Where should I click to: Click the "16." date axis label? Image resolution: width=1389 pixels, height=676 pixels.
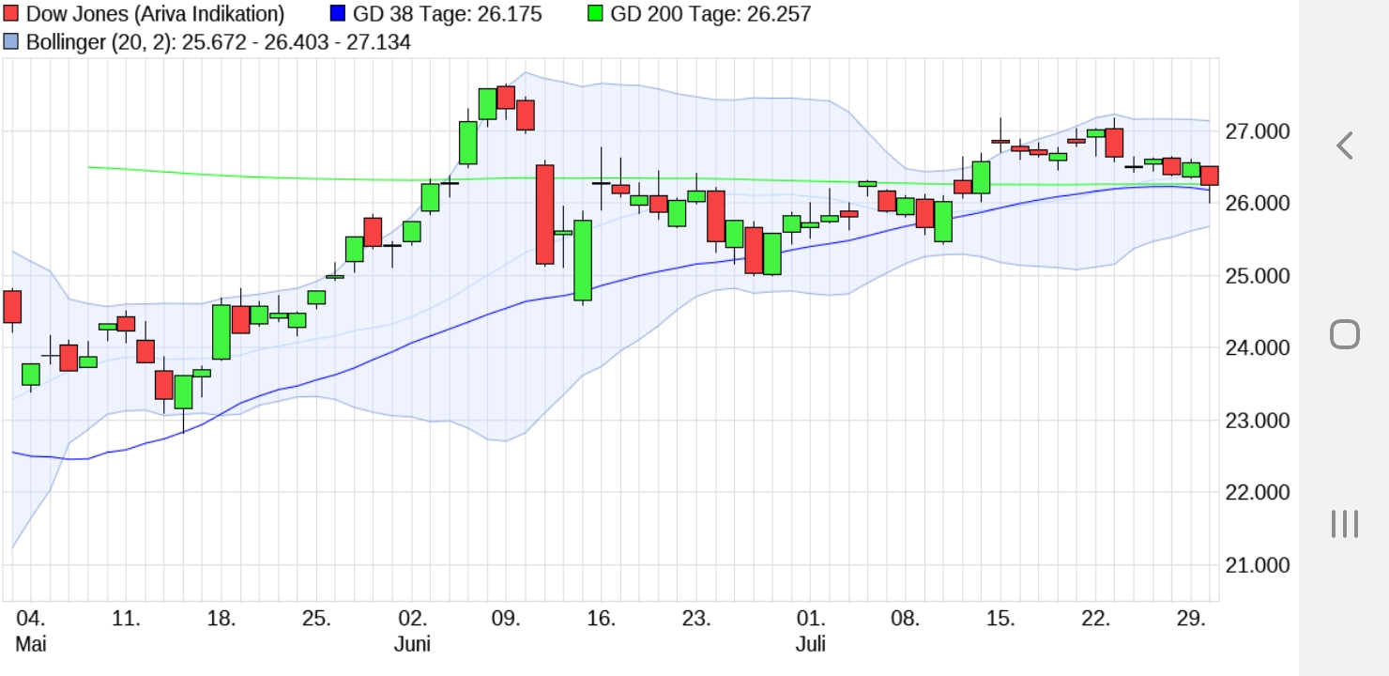(x=602, y=619)
